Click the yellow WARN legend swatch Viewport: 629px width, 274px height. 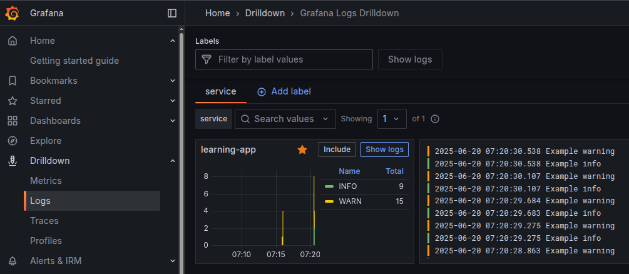329,201
